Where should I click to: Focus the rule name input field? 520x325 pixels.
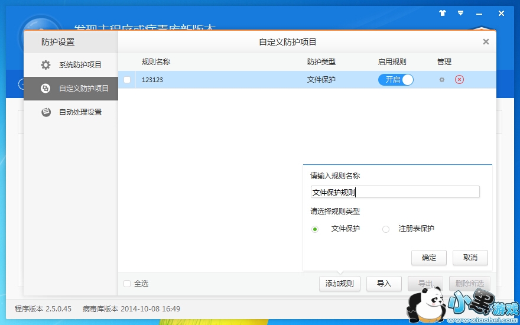(x=395, y=192)
